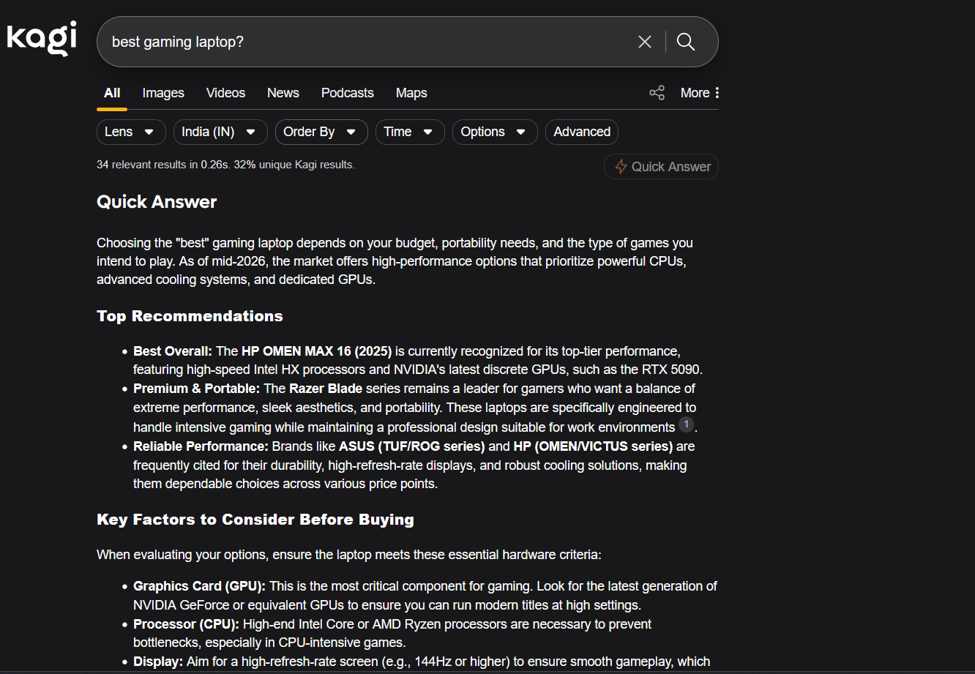The height and width of the screenshot is (674, 975).
Task: Click the 'Razer Blade' bold text
Action: point(326,388)
